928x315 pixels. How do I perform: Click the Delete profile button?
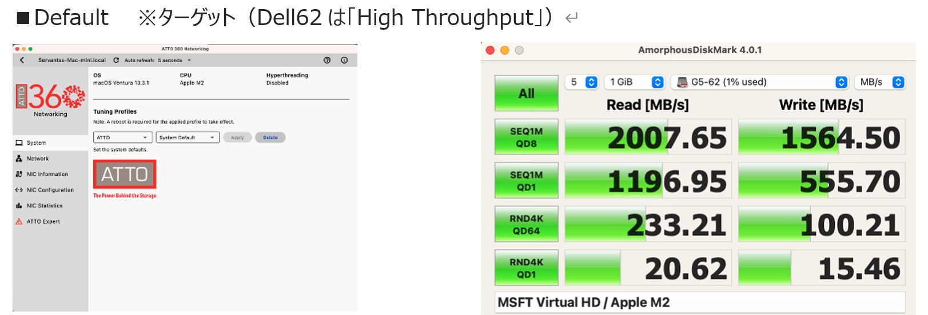coord(270,138)
